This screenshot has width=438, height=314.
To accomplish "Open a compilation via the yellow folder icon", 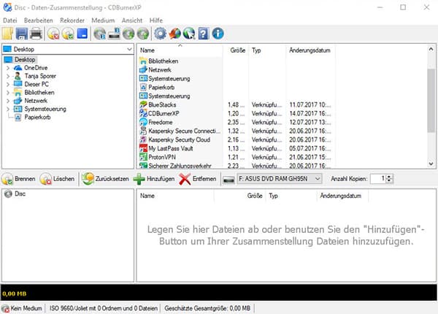I will pyautogui.click(x=7, y=34).
